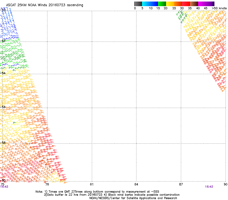The image size is (228, 200).
Task: Click the '20' color bar scale label
Action: pos(165,8)
